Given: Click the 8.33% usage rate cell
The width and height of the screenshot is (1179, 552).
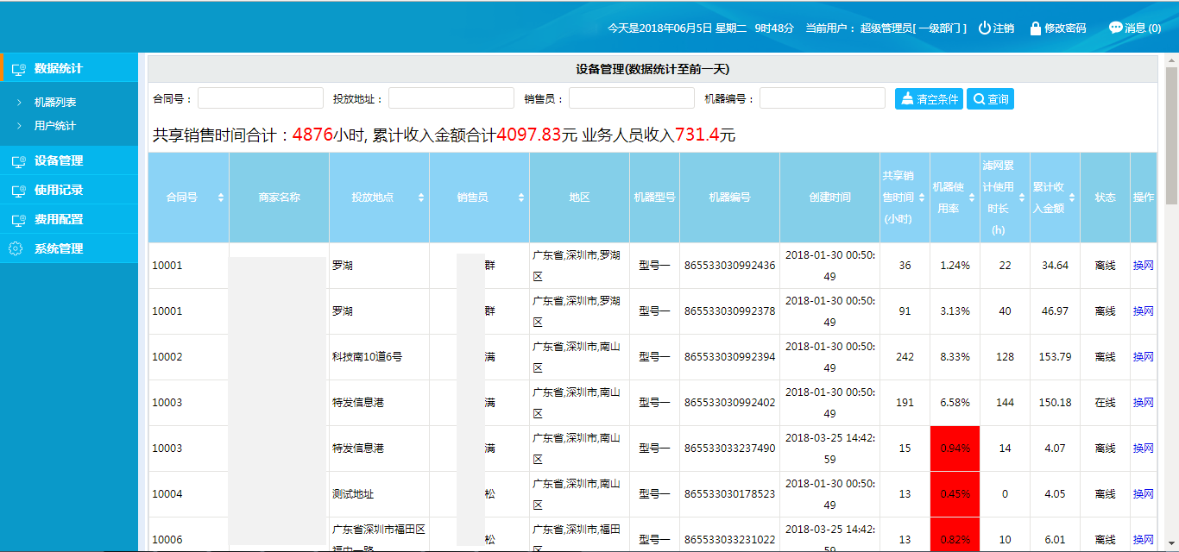Looking at the screenshot, I should (x=955, y=357).
